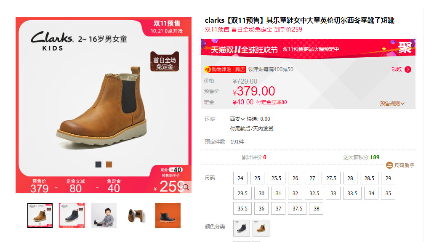Choose size 38
Image resolution: width=426 pixels, height=242 pixels.
click(316, 209)
